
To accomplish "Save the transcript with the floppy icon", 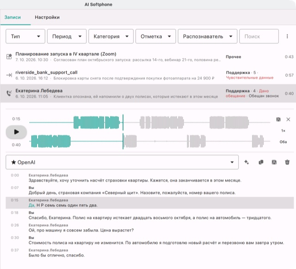I will 274,162.
